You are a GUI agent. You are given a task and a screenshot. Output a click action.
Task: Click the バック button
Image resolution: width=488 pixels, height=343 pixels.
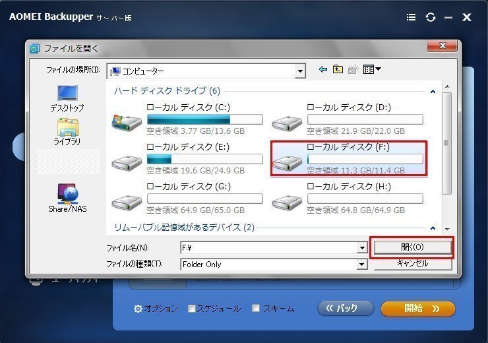pyautogui.click(x=346, y=309)
